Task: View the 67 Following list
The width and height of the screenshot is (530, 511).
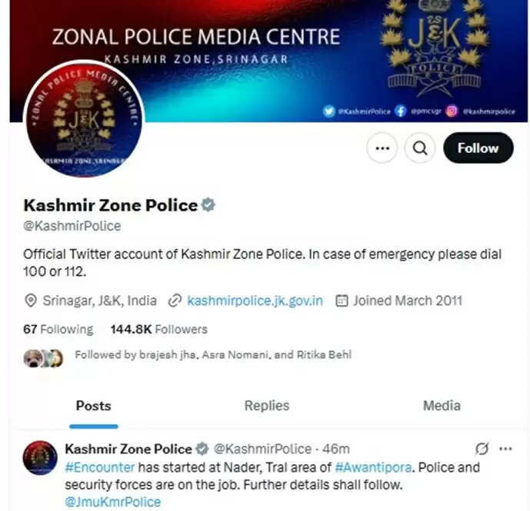Action: (x=58, y=330)
